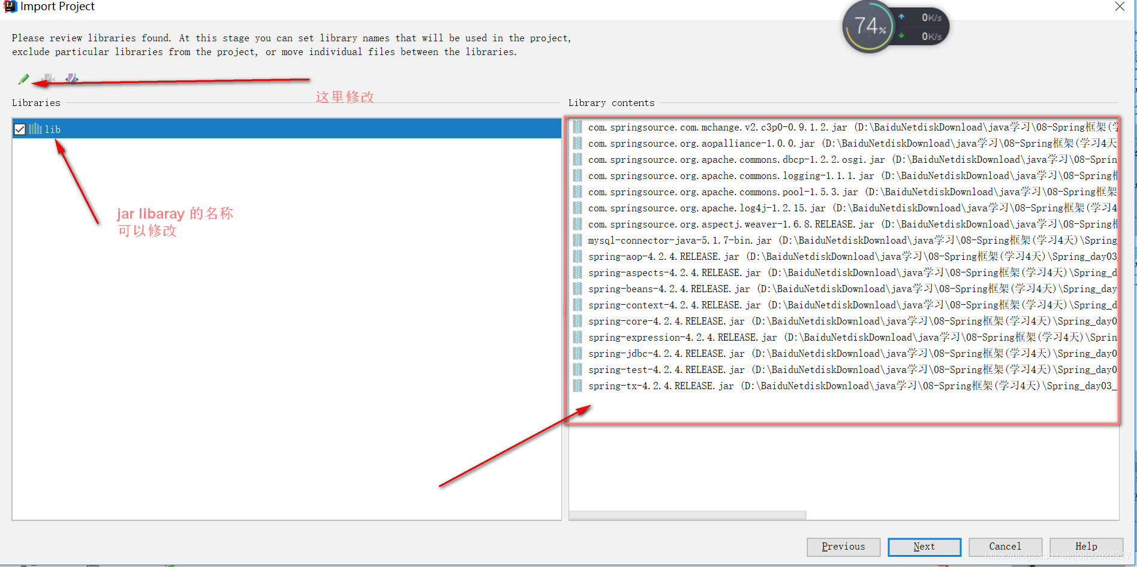Image resolution: width=1137 pixels, height=567 pixels.
Task: Select com.springsource.org.aspectj.weaver-1.6.8.RELEASE.jar
Action: pyautogui.click(x=844, y=224)
